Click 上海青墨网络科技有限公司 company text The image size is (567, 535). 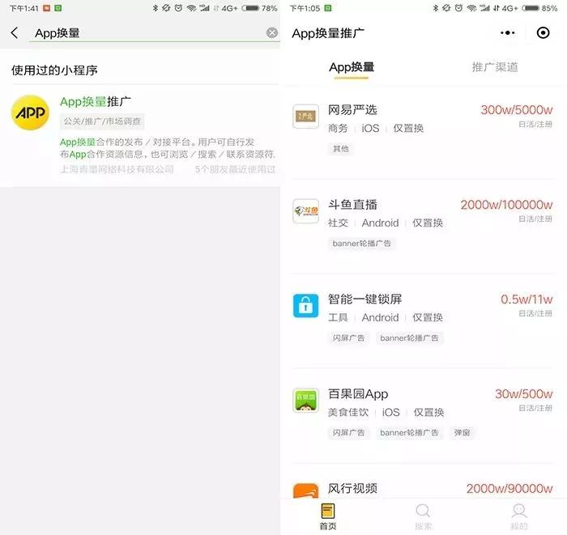pyautogui.click(x=117, y=169)
